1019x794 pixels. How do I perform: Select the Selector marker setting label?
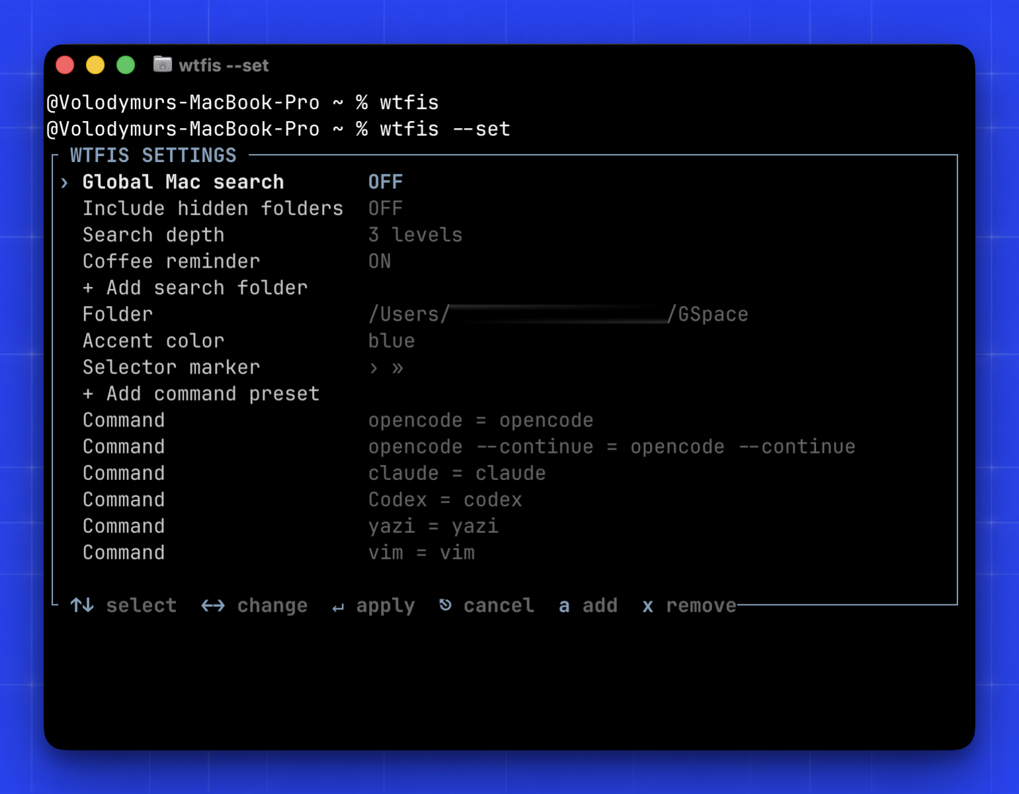click(x=171, y=367)
